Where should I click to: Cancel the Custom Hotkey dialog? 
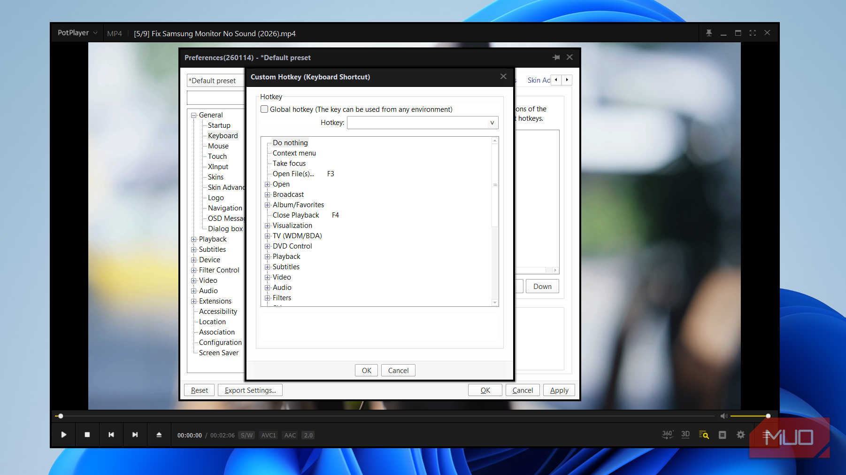point(398,370)
